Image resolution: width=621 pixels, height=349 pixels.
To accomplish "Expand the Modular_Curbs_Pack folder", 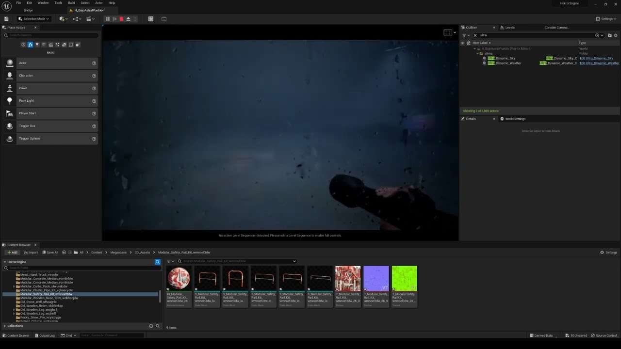I will [x=14, y=286].
